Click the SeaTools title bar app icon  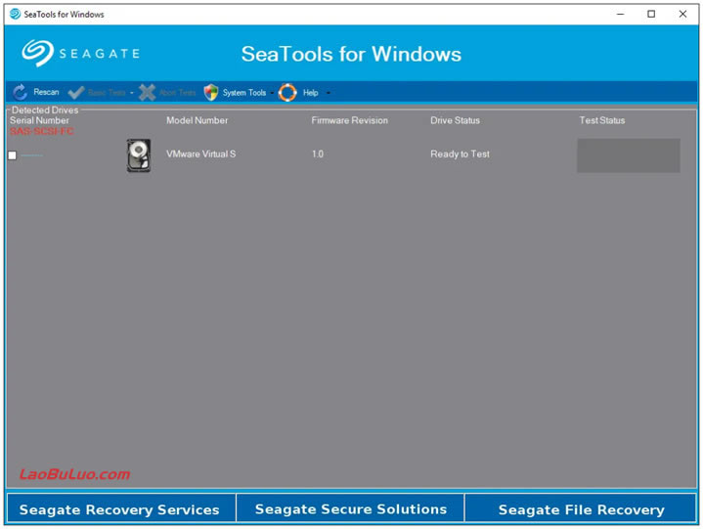coord(16,14)
